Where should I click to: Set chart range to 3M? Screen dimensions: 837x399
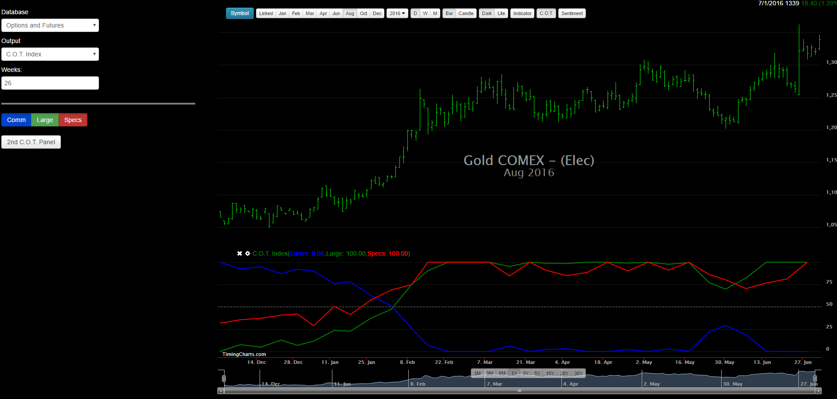point(490,373)
